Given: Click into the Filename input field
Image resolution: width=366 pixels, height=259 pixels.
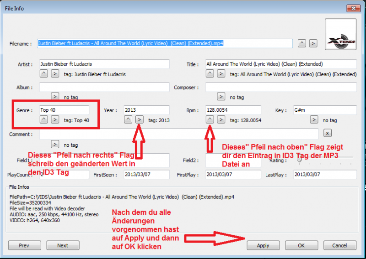Looking at the screenshot, I should pyautogui.click(x=165, y=43).
